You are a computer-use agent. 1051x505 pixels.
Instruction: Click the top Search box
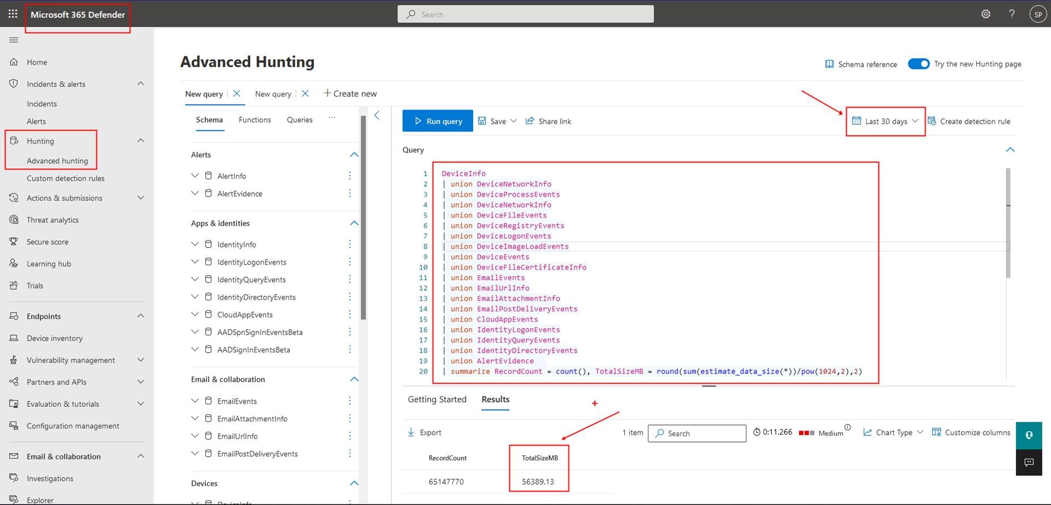coord(526,14)
